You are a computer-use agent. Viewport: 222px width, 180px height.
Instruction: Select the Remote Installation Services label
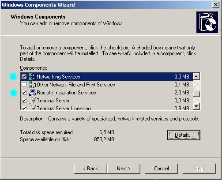click(x=66, y=93)
